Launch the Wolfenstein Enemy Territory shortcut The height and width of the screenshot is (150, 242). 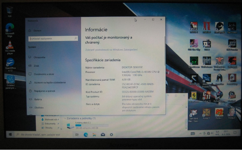(x=219, y=64)
